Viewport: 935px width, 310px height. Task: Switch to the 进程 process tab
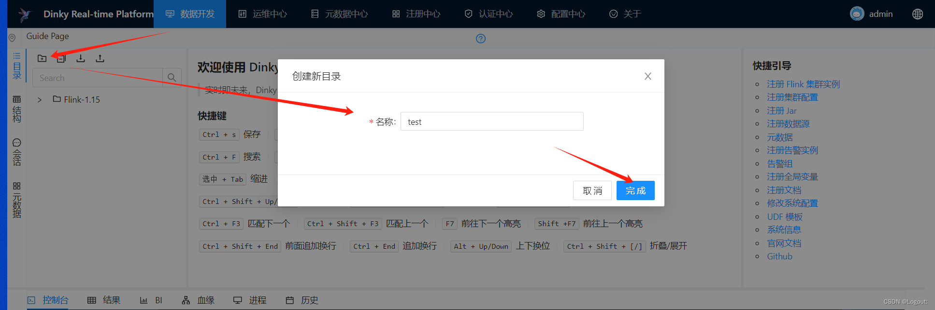(x=250, y=300)
